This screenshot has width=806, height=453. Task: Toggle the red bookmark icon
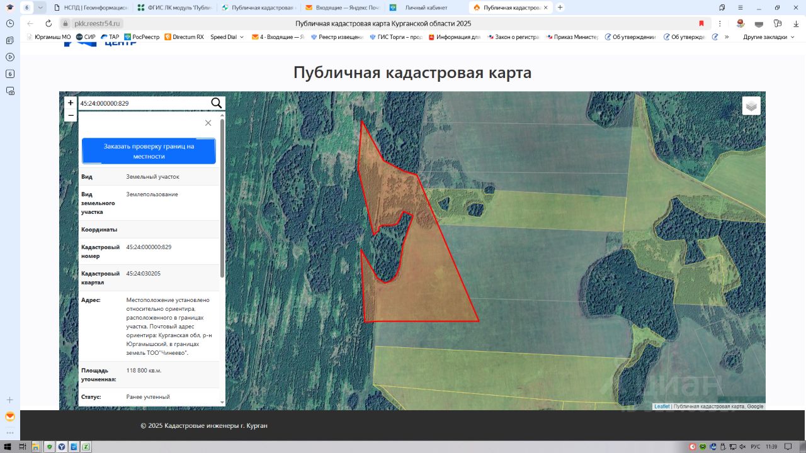pos(701,23)
